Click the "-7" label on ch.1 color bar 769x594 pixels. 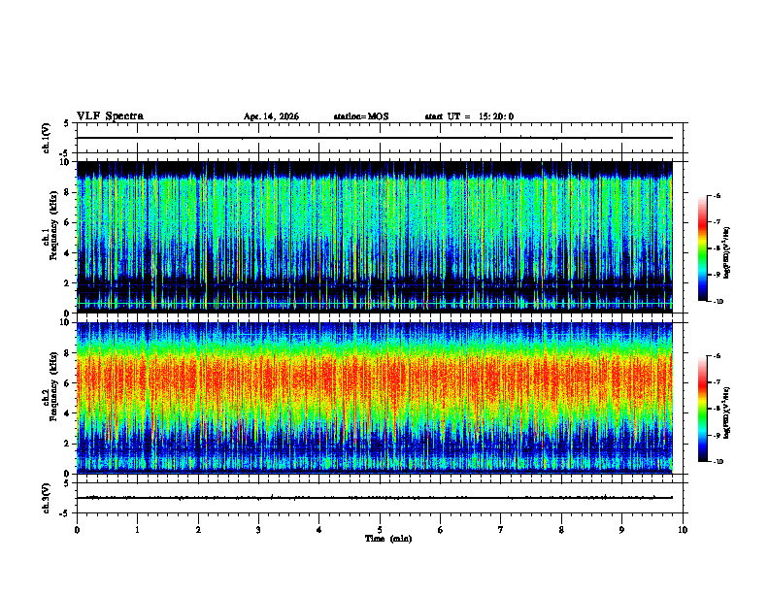coord(717,222)
